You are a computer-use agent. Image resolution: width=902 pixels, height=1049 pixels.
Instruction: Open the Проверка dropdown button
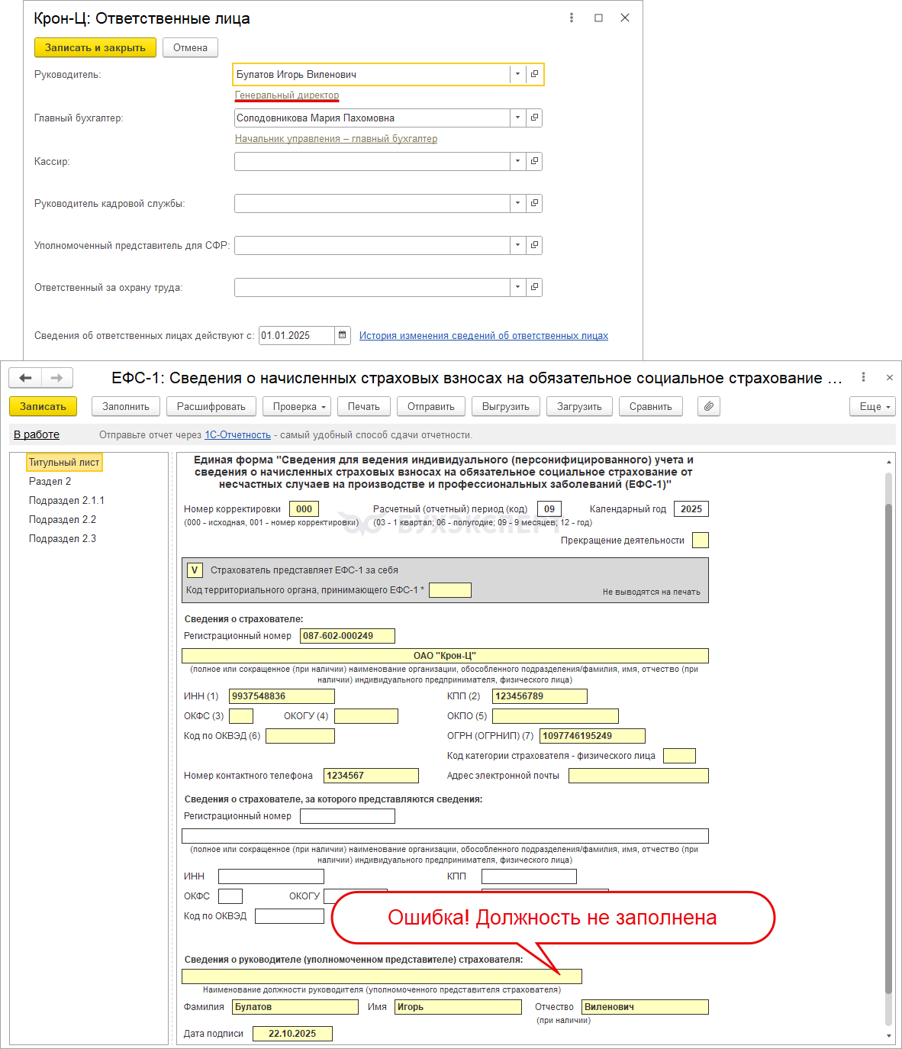pyautogui.click(x=298, y=407)
